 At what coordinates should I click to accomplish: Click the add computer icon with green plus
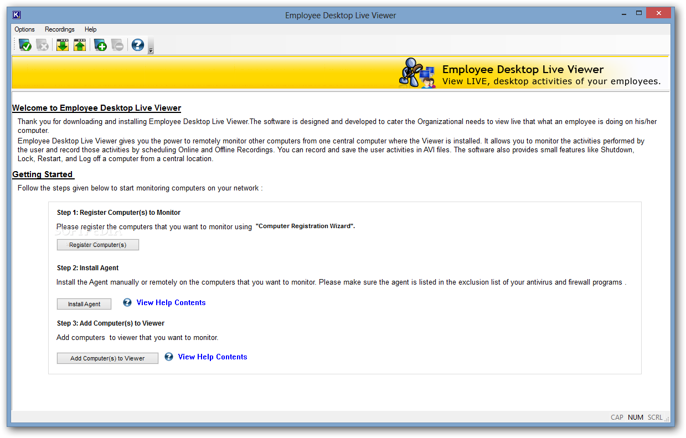(100, 45)
